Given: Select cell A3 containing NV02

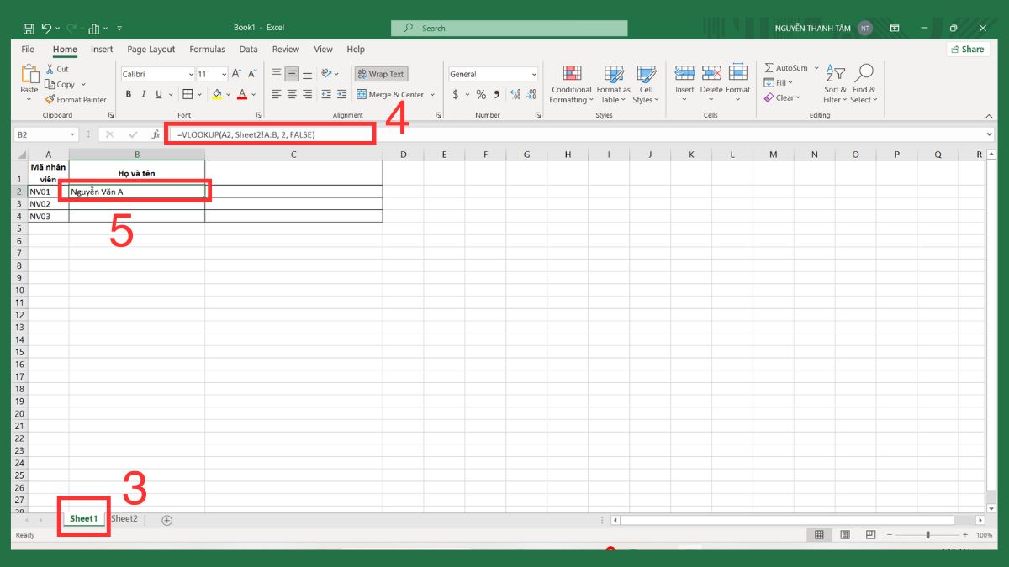Looking at the screenshot, I should tap(48, 203).
